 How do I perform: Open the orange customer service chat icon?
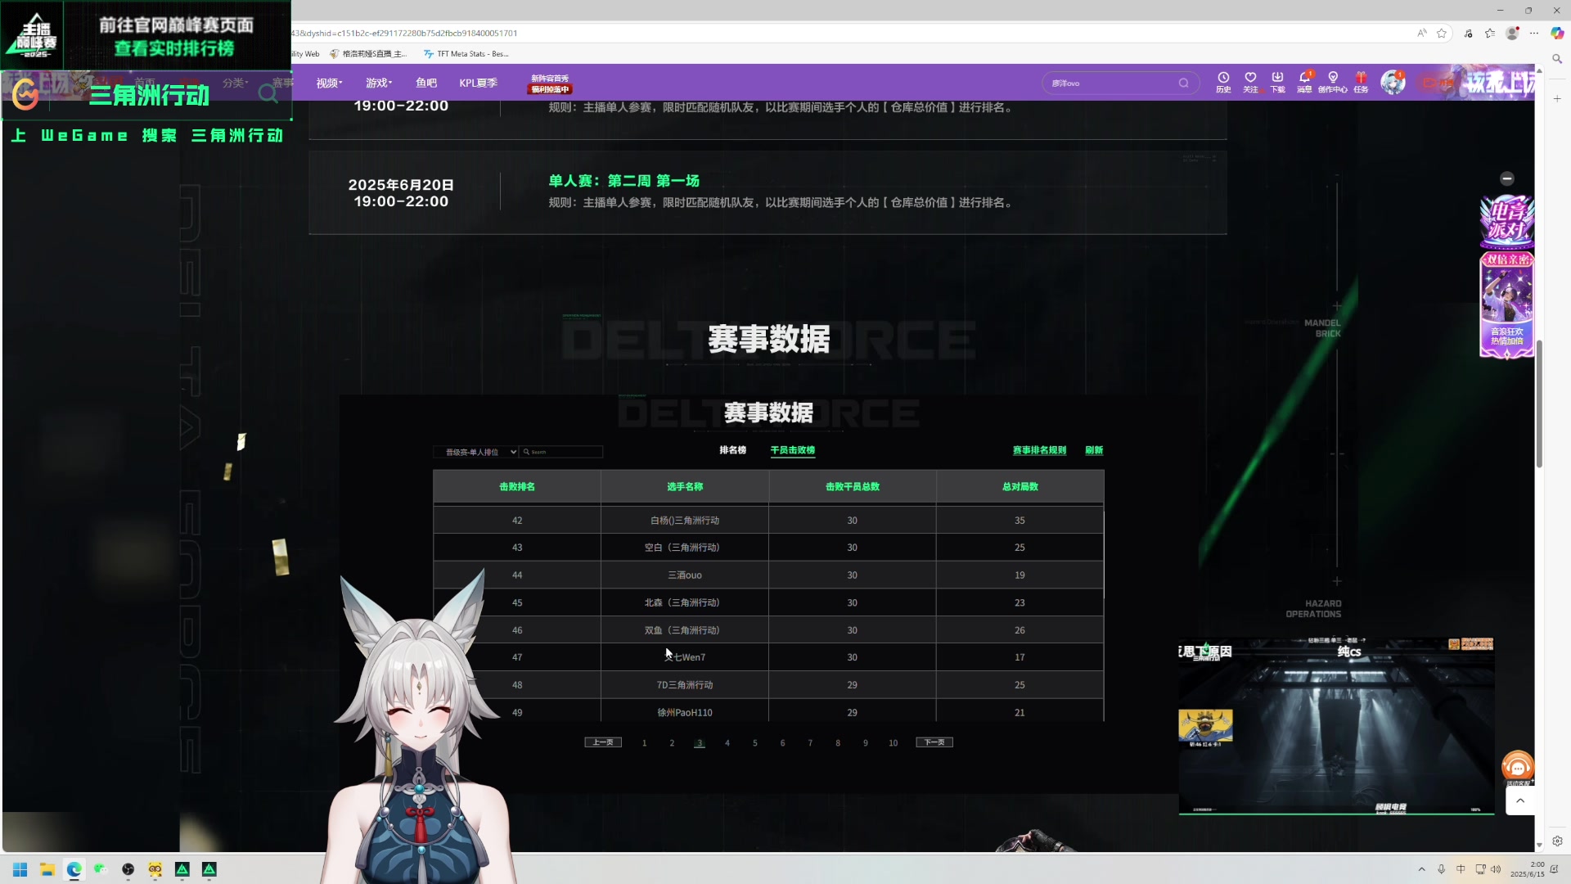pyautogui.click(x=1518, y=767)
